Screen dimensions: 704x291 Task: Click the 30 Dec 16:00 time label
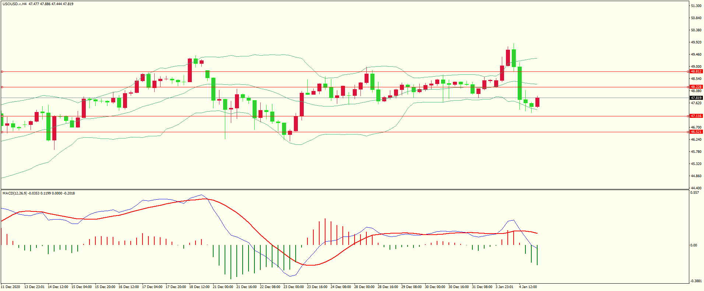458,287
